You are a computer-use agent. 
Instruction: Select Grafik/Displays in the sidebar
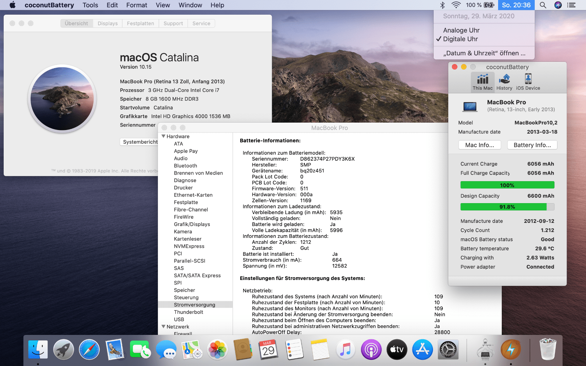(192, 224)
